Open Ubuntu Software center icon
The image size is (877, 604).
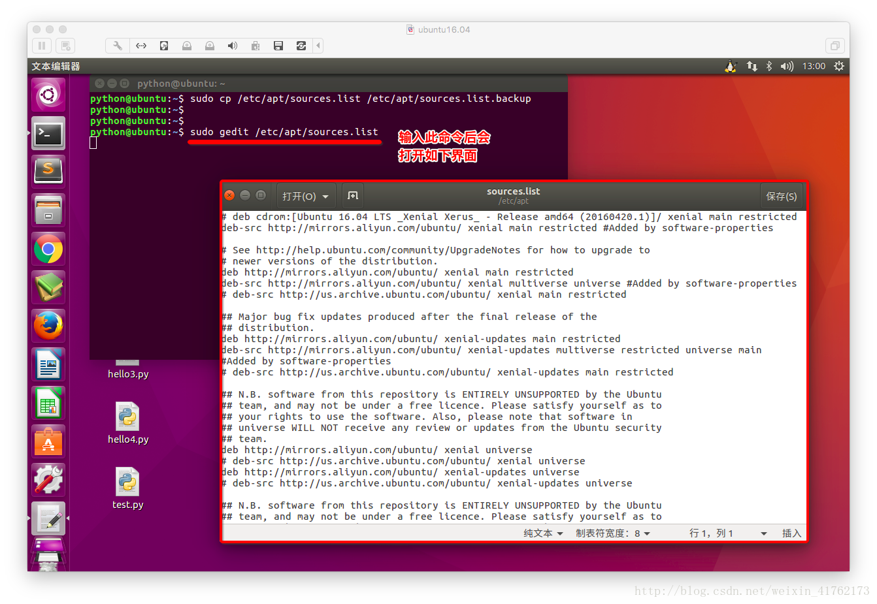[48, 442]
